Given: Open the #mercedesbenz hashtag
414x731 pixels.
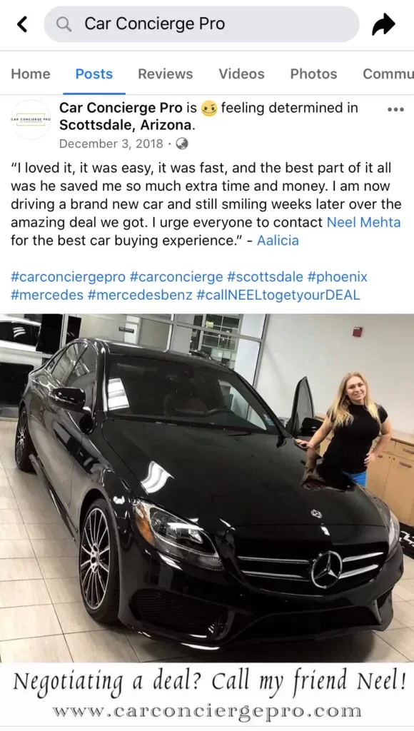Looking at the screenshot, I should (x=139, y=295).
